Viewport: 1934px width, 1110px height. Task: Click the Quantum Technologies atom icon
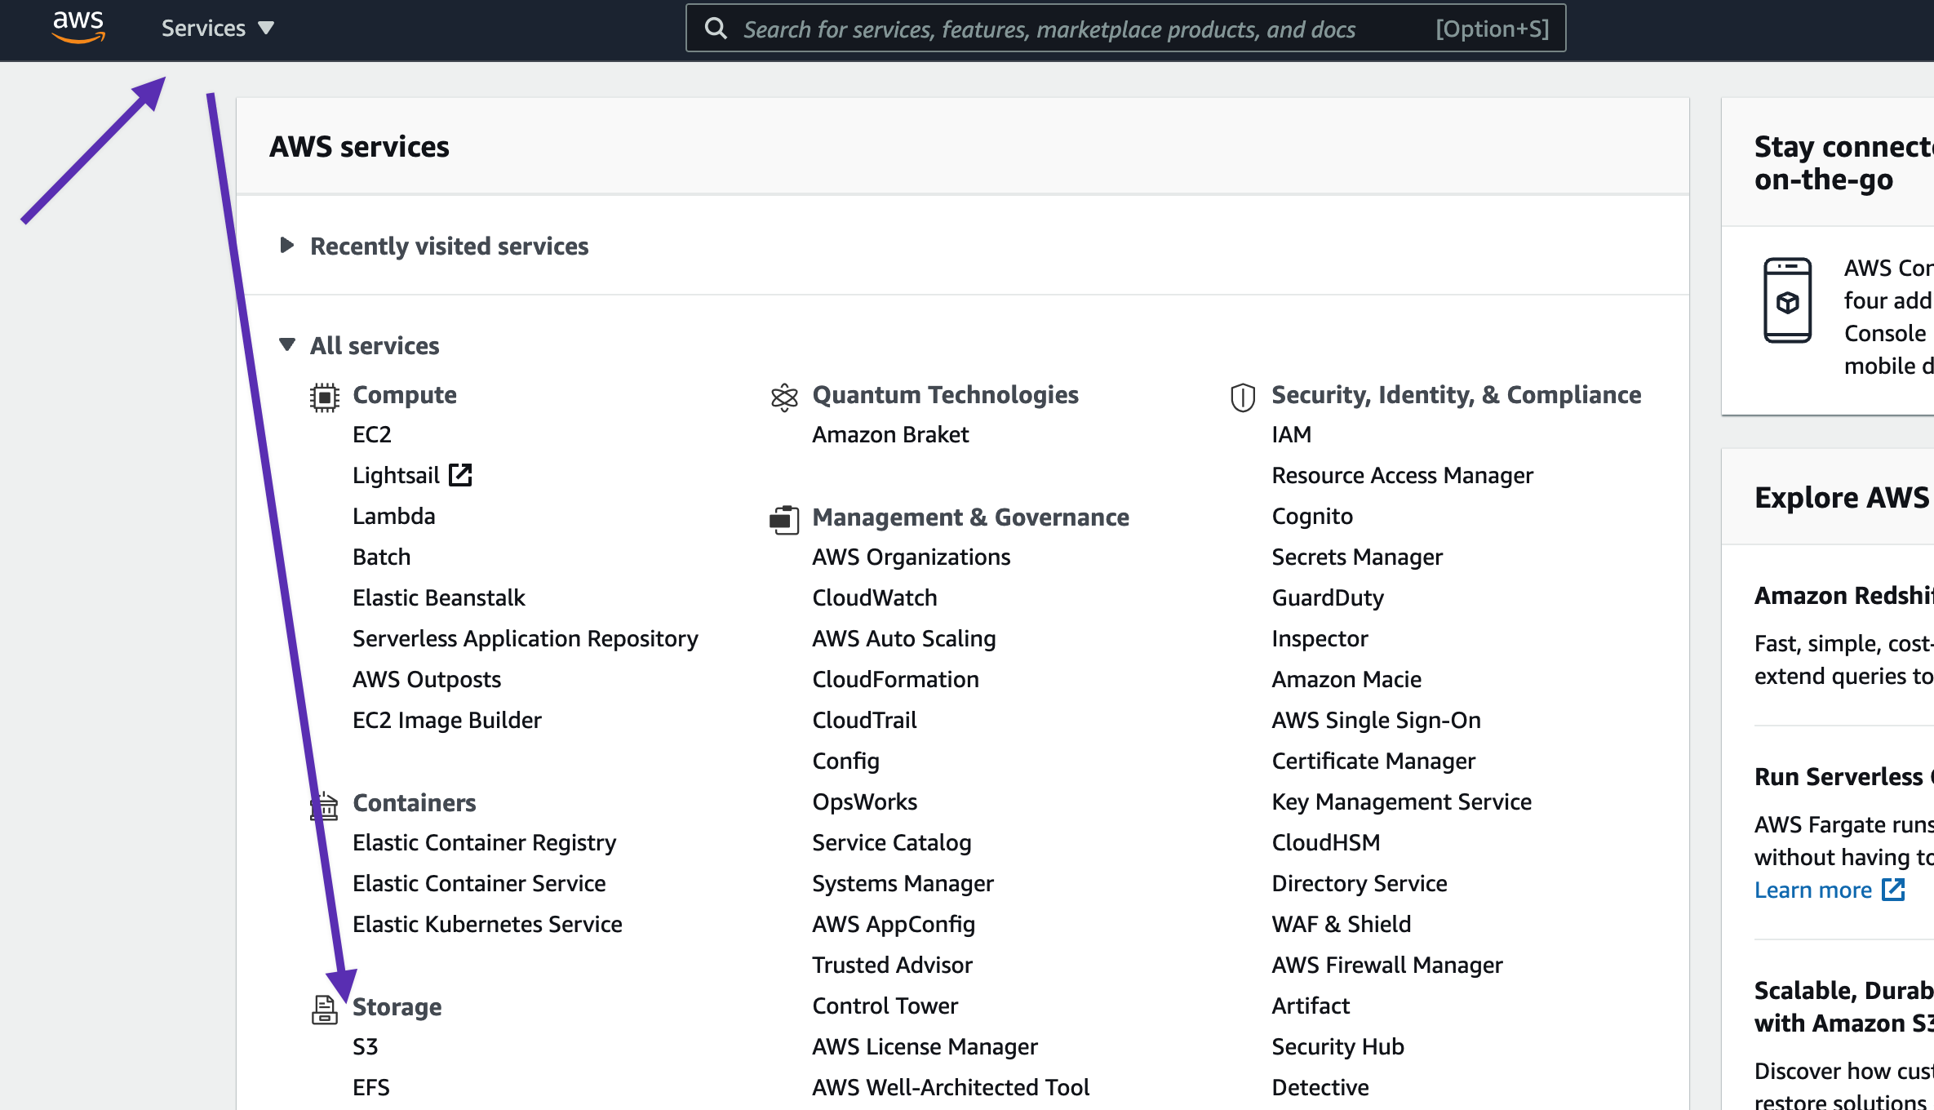click(783, 397)
